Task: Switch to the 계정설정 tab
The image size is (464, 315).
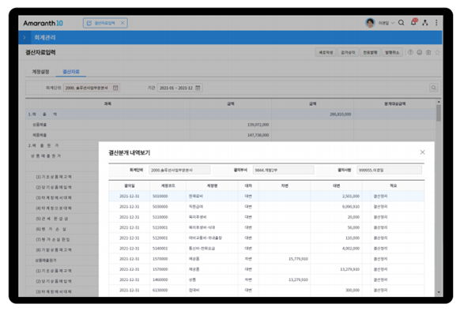Action: [x=40, y=72]
